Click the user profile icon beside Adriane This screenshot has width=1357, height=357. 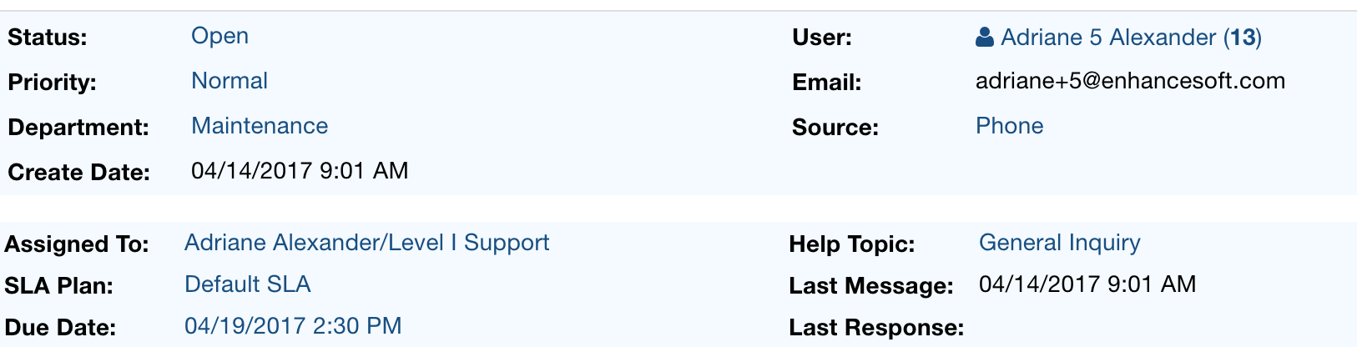985,38
